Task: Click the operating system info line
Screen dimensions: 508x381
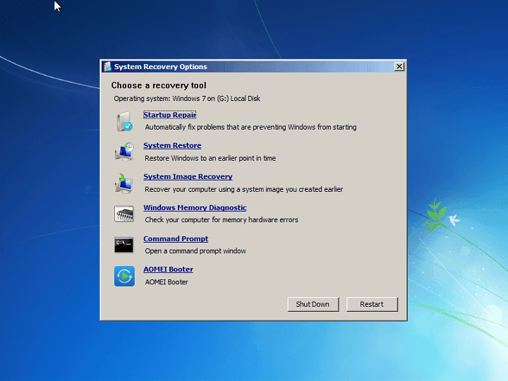Action: click(x=187, y=99)
